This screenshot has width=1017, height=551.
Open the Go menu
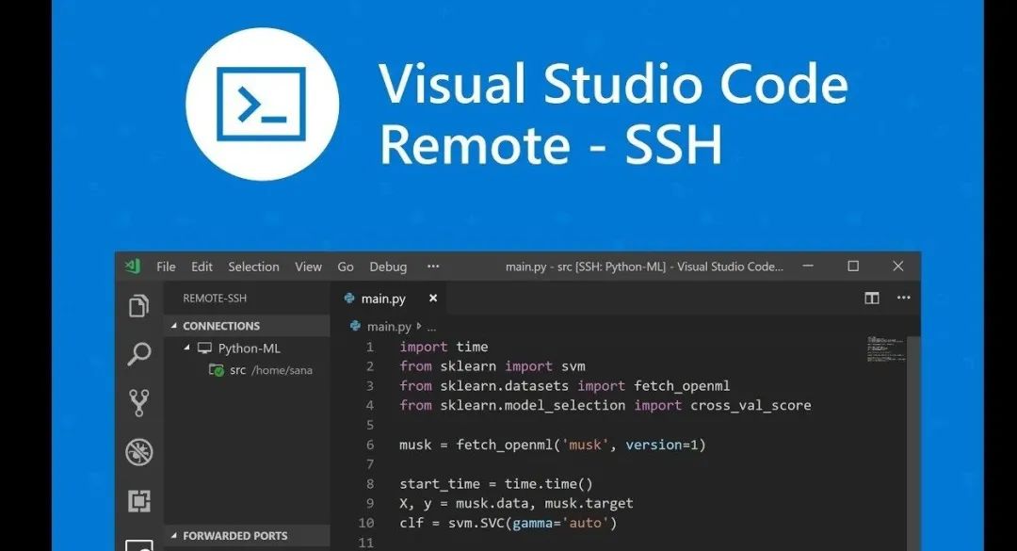(x=346, y=267)
